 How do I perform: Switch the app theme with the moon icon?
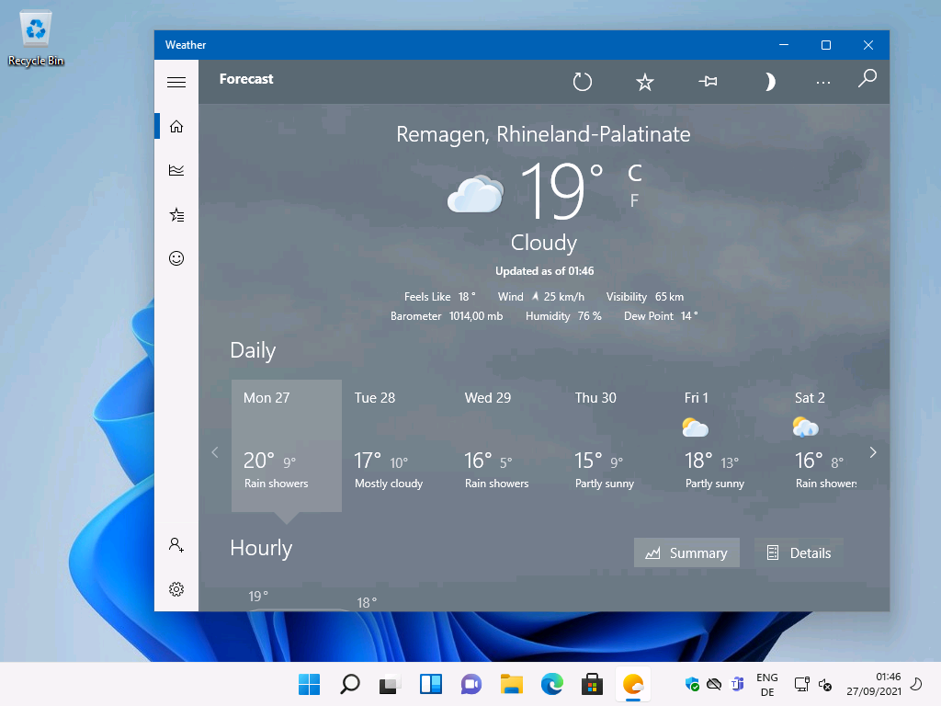[769, 82]
